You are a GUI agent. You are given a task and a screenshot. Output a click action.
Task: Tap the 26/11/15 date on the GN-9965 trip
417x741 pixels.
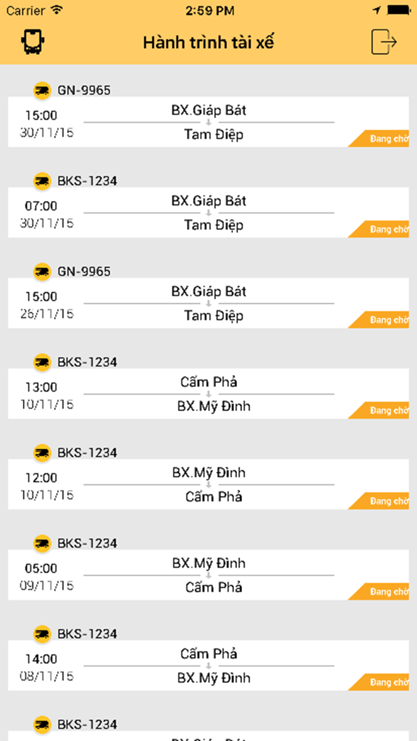[47, 314]
